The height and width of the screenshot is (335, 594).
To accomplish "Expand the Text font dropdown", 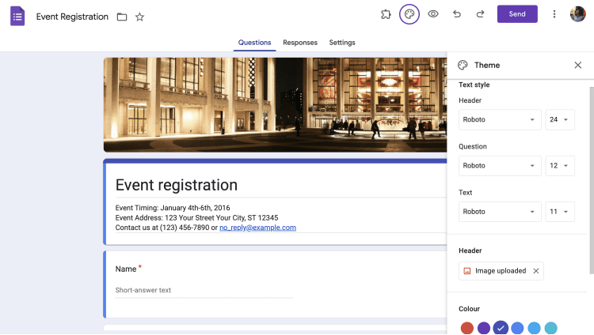I will [x=500, y=212].
